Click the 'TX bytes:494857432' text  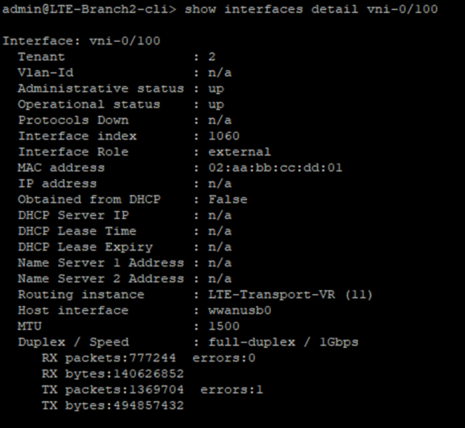click(113, 406)
